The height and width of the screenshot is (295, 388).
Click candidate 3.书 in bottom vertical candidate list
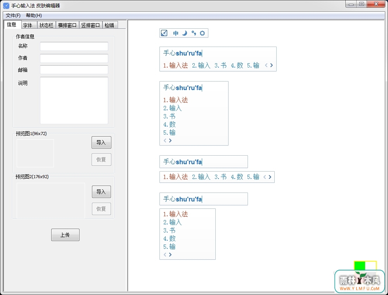coord(169,230)
